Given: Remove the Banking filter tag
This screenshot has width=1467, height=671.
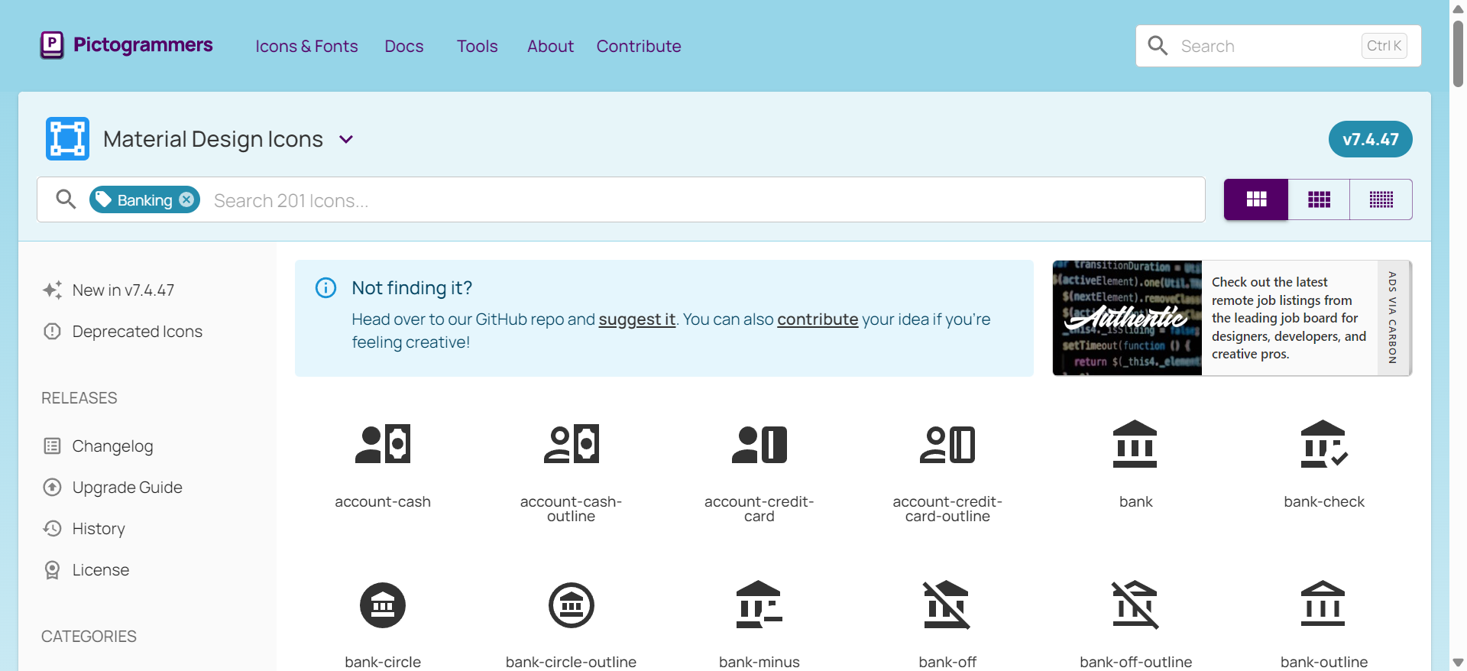Looking at the screenshot, I should click(186, 199).
